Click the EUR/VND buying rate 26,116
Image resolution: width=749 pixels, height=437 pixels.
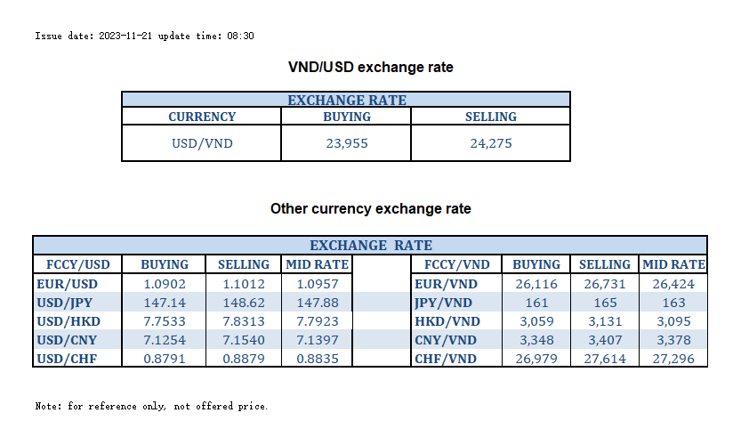click(536, 284)
